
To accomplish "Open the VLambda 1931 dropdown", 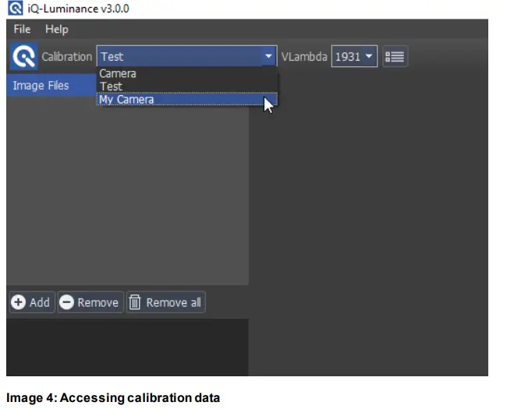I will click(x=354, y=57).
